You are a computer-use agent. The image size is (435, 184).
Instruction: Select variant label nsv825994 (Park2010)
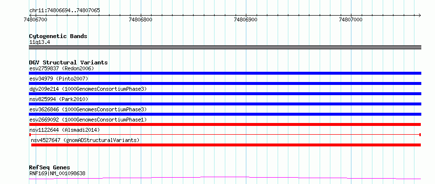(59, 99)
